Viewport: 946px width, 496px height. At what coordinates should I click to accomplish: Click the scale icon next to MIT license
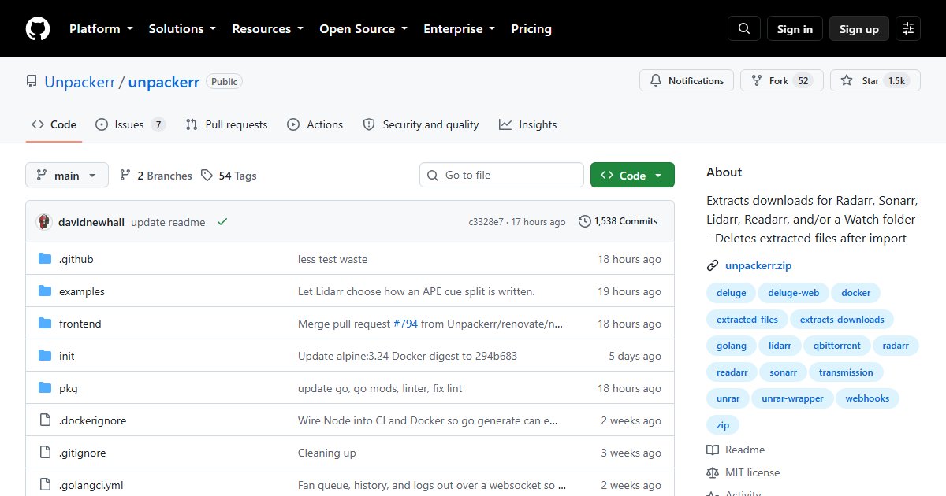[713, 472]
